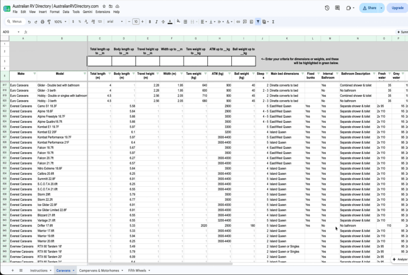Click the Upgrade button
This screenshot has height=275, width=408.
397,8
